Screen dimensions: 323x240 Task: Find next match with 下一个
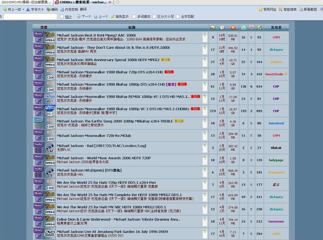pyautogui.click(x=84, y=16)
